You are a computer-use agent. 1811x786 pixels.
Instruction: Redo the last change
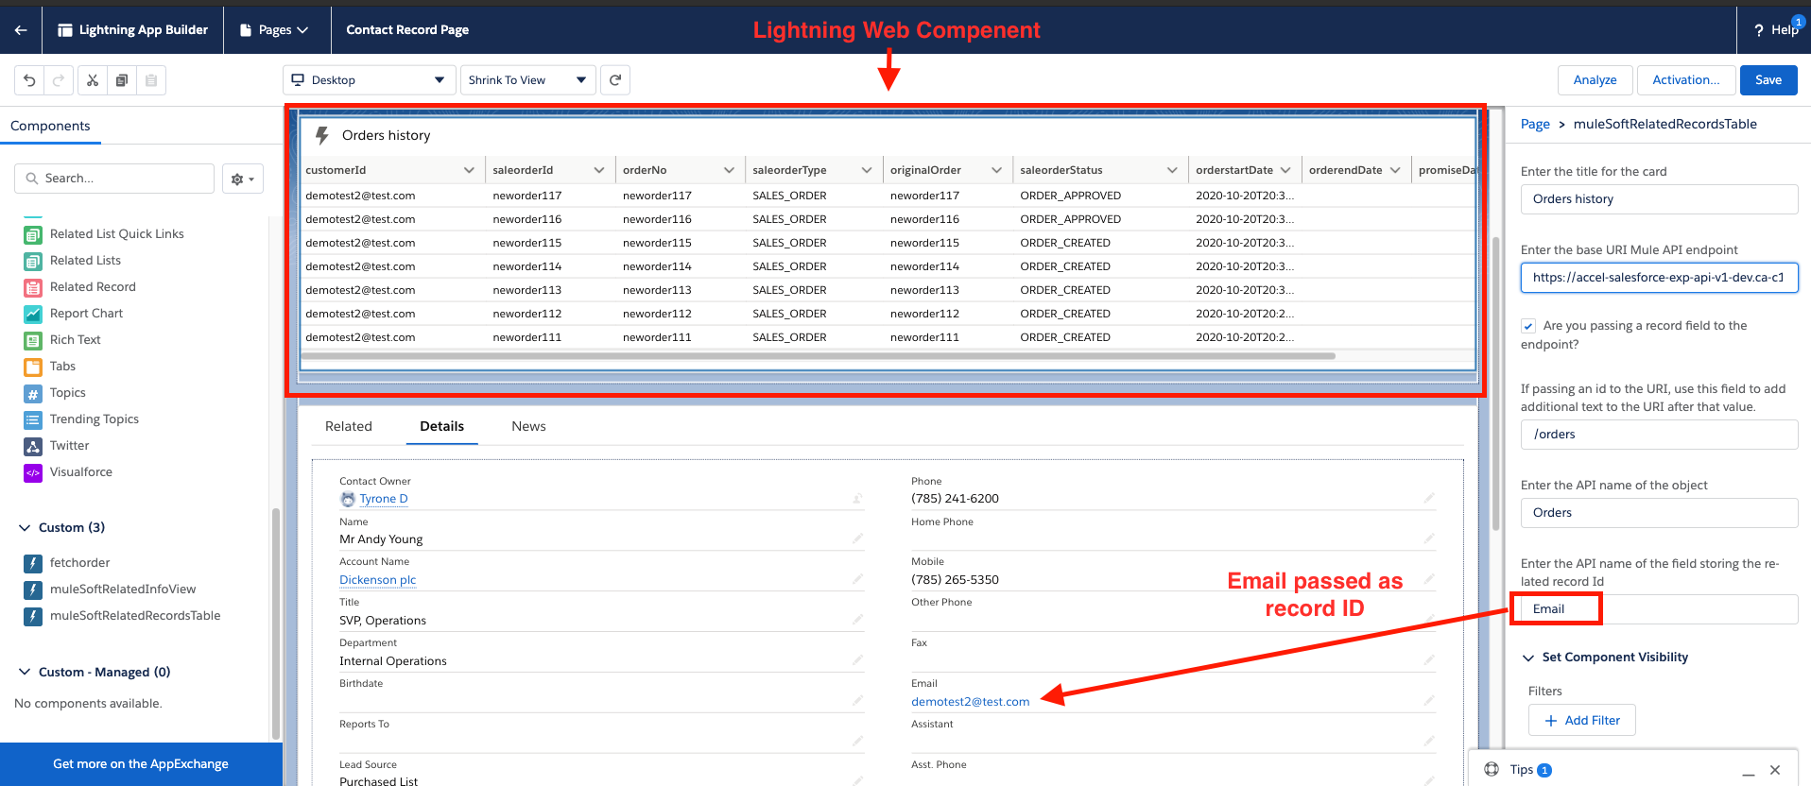(59, 80)
